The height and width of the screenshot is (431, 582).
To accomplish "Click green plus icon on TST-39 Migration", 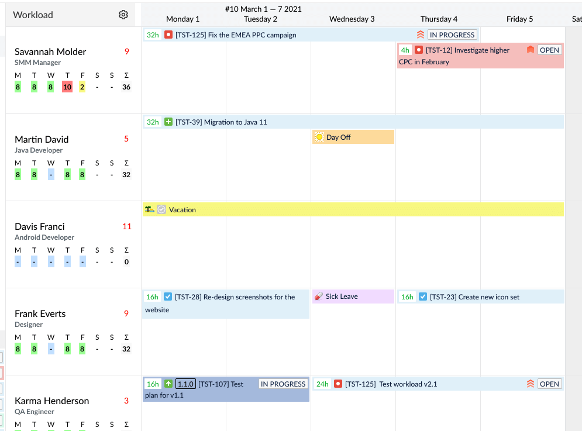I will [x=168, y=122].
